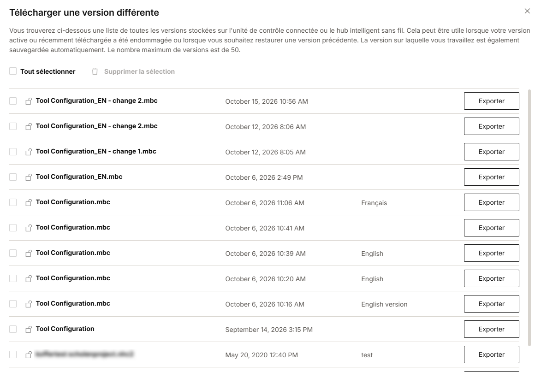This screenshot has width=535, height=378.
Task: Check the box for Tool Configuration_EN - change 1.mbc
Action: [13, 152]
